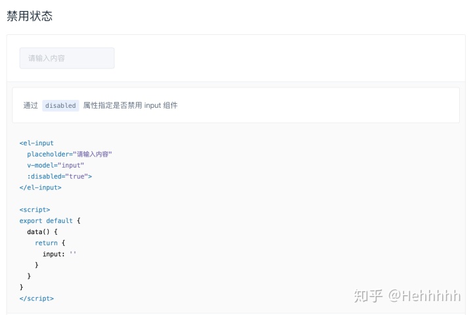Click the '禁用状态' section heading
This screenshot has height=315, width=473.
coord(30,16)
